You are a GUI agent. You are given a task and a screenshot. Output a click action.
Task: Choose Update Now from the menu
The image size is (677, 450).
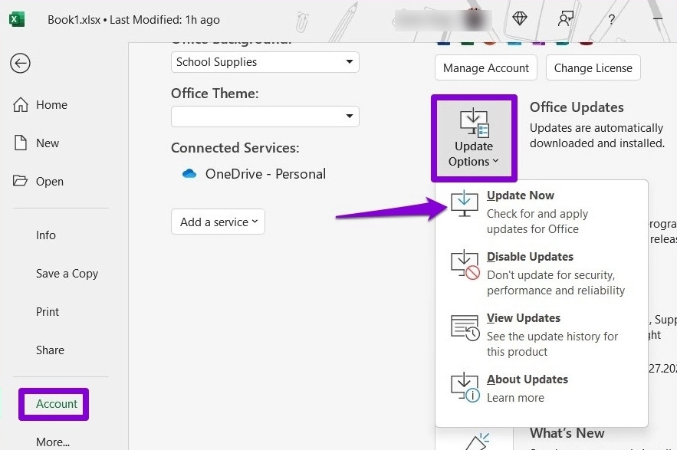(541, 212)
